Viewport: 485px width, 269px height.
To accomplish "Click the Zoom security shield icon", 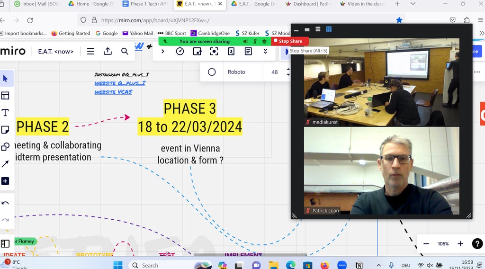I will point(264,41).
